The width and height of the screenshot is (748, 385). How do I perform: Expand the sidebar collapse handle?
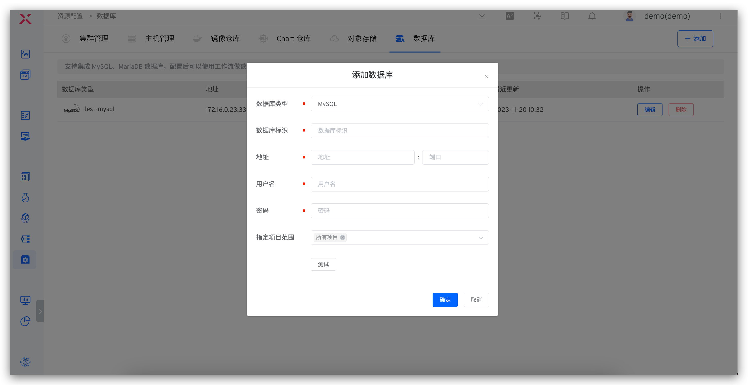[x=40, y=311]
